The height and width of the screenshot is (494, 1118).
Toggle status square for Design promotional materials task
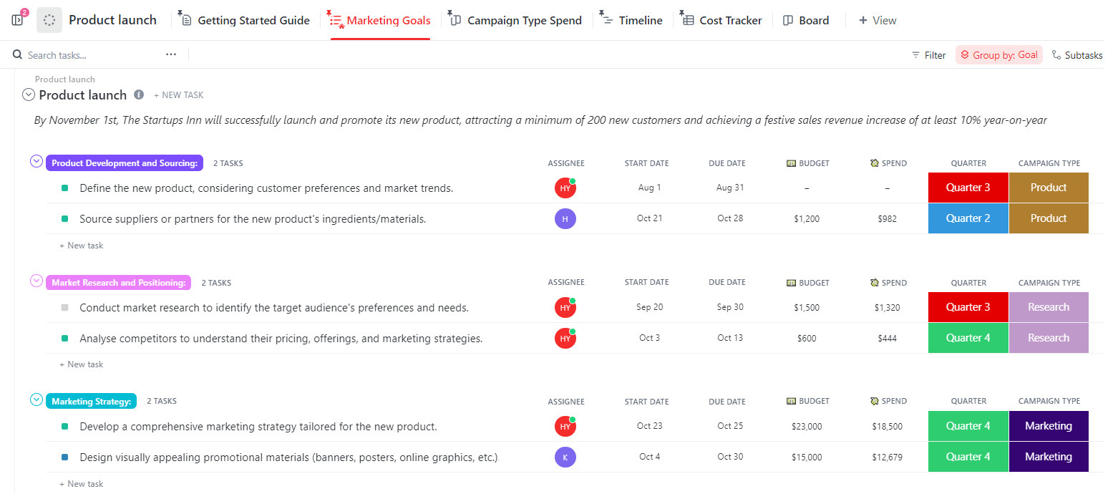coord(65,457)
